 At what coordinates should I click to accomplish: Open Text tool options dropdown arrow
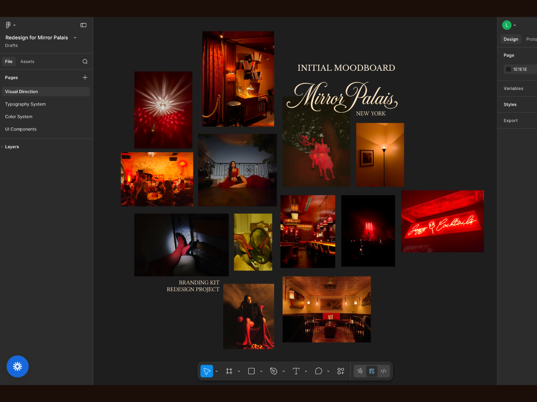306,371
